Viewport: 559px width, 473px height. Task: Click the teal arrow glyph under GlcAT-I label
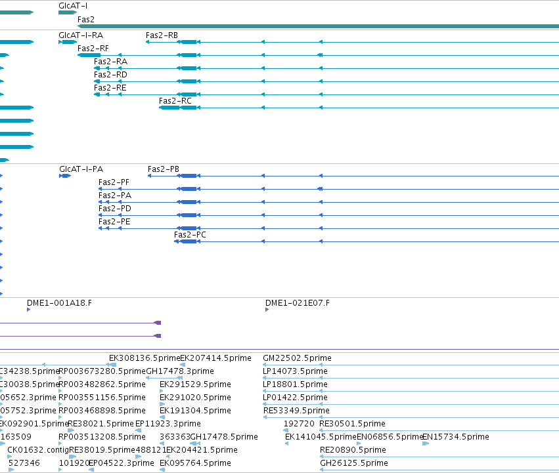pos(68,12)
